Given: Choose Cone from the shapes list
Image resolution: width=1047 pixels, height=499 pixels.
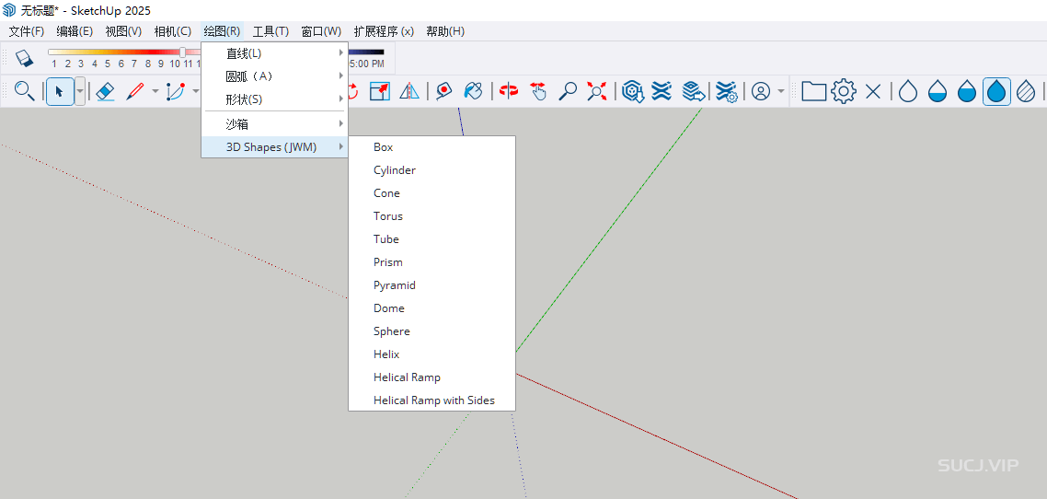Looking at the screenshot, I should click(x=431, y=193).
